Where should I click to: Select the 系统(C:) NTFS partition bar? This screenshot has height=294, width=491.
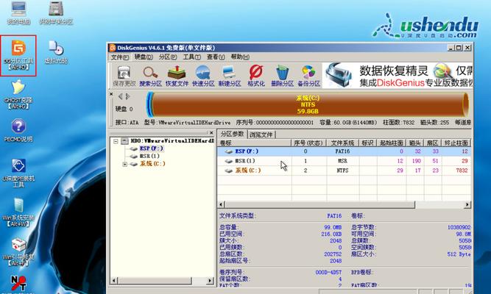point(308,104)
